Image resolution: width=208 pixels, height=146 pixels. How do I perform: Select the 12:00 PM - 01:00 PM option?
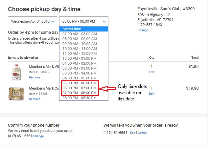point(80,58)
